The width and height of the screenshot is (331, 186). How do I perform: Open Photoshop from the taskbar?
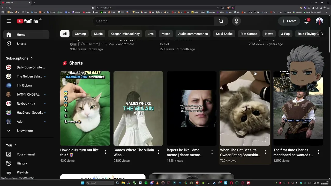tap(180, 183)
